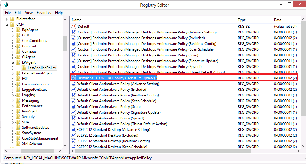The width and height of the screenshot is (306, 164).
Task: Click DWORD icon for Default Client Antimalware Policy (Spynet)
Action: 73,118
